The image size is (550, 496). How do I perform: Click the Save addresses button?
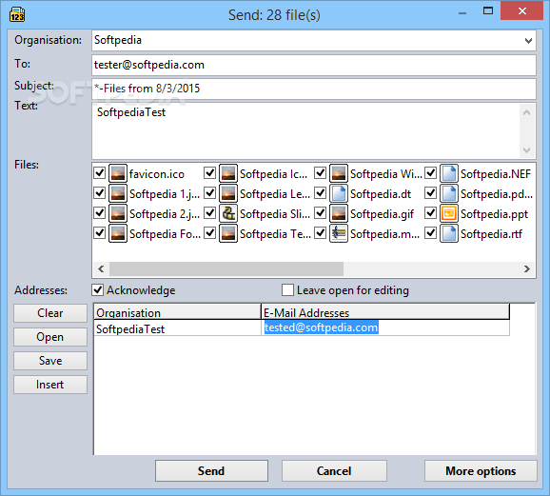(50, 361)
